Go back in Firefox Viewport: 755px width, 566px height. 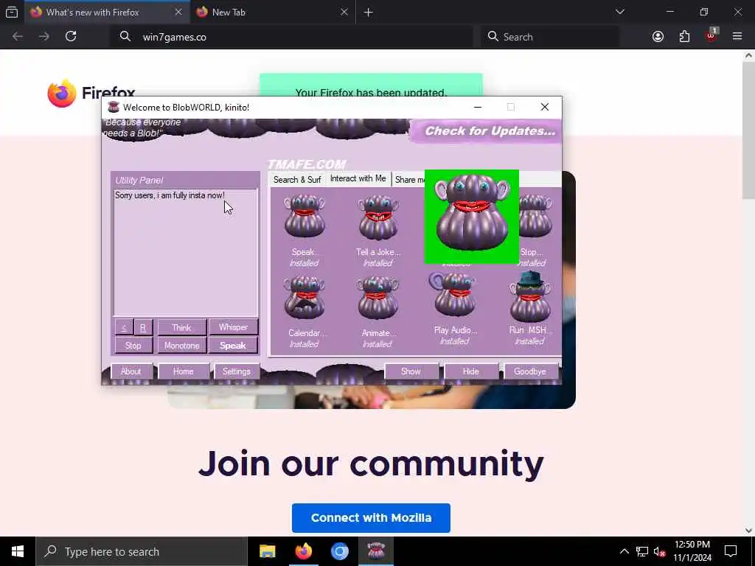[18, 37]
